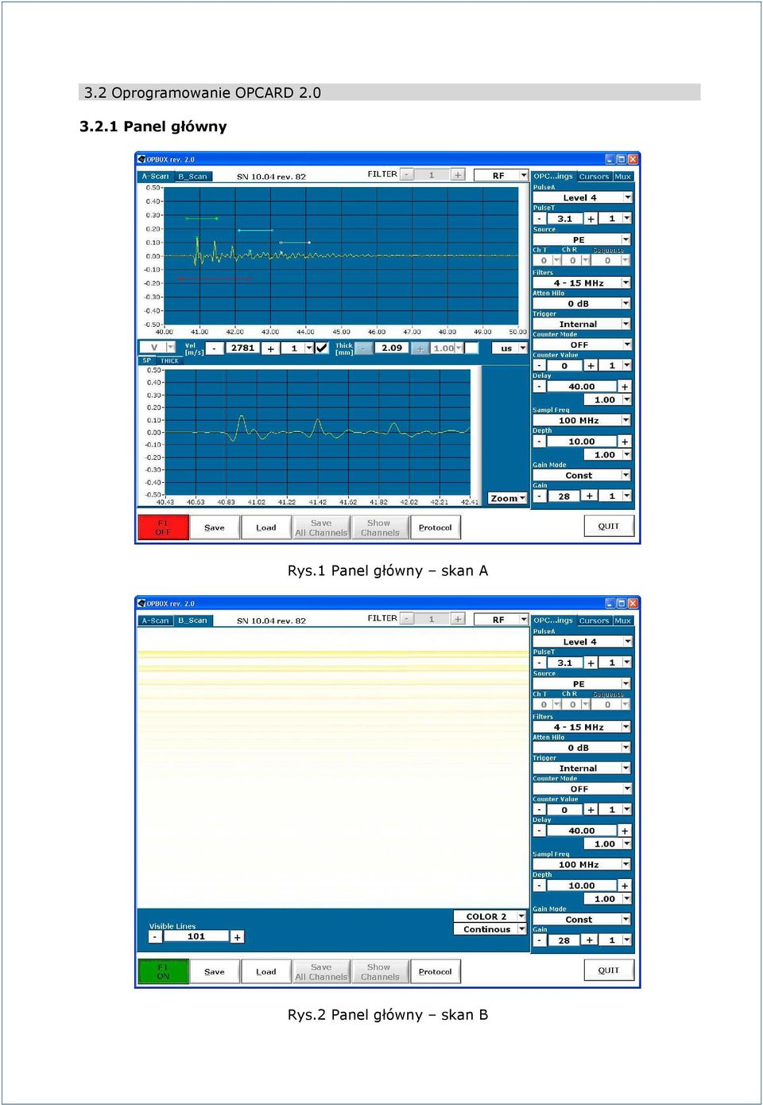The height and width of the screenshot is (1105, 763).
Task: Decrease FILTER with minus in scan A window
Action: click(407, 174)
